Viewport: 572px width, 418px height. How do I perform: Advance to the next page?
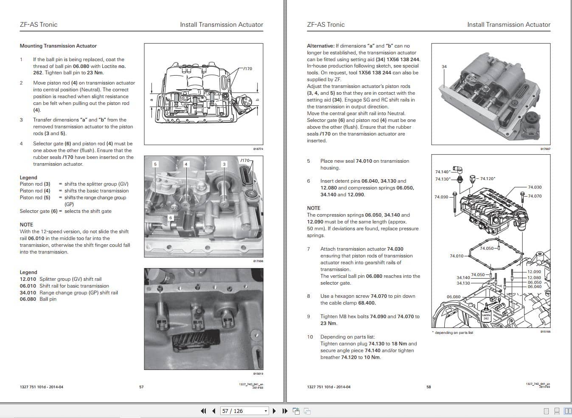(274, 411)
